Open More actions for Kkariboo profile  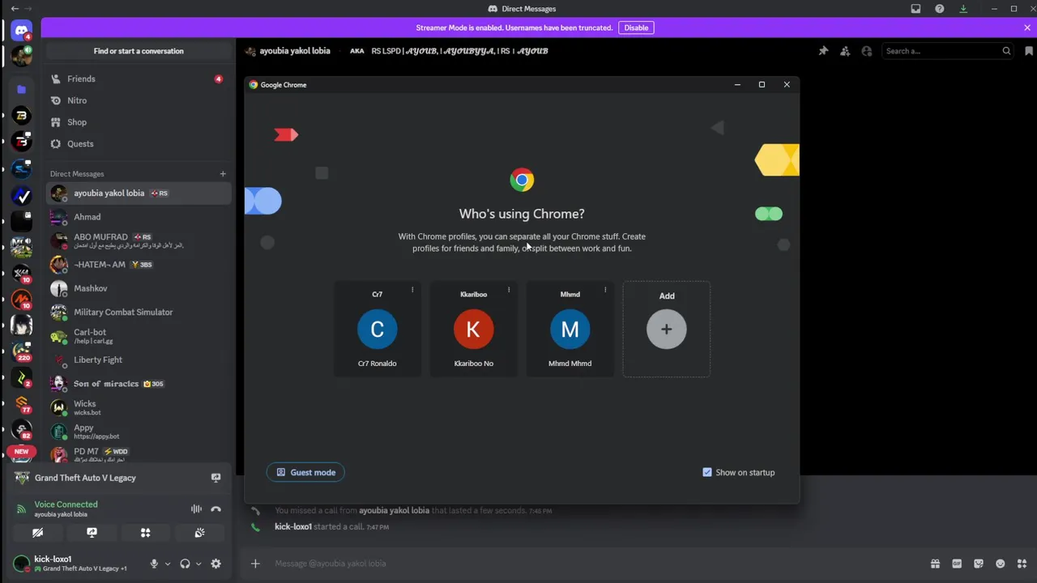pos(509,290)
